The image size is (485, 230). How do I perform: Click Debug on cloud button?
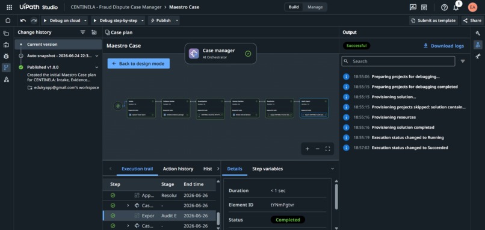62,20
